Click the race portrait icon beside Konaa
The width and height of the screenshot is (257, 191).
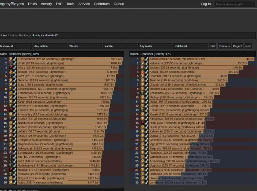[x=142, y=72]
